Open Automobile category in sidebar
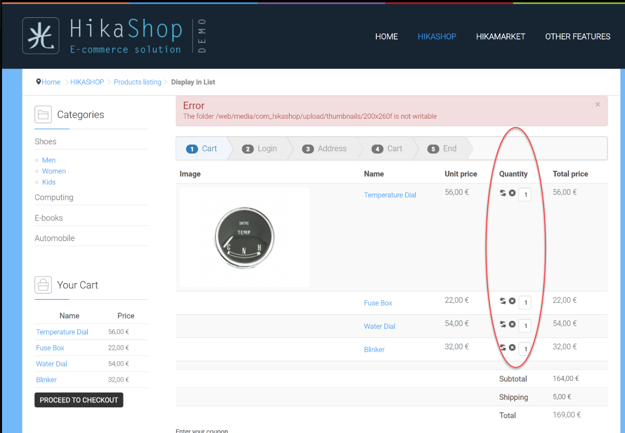 tap(55, 238)
